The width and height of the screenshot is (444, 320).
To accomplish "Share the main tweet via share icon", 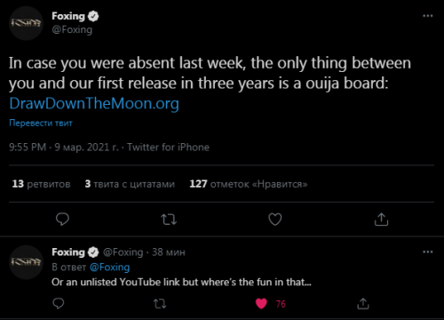I will coord(381,220).
